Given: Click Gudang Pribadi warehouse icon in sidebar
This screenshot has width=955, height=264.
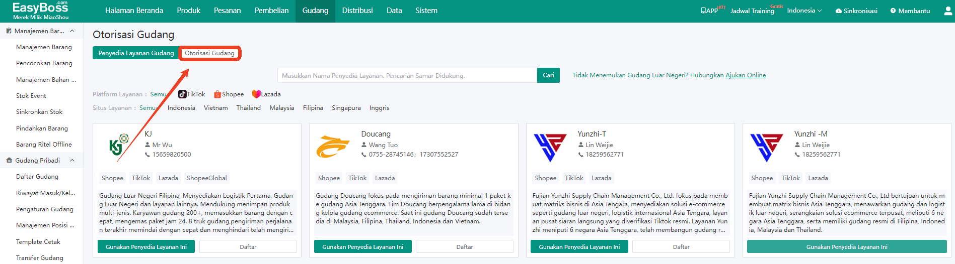Looking at the screenshot, I should tap(9, 161).
